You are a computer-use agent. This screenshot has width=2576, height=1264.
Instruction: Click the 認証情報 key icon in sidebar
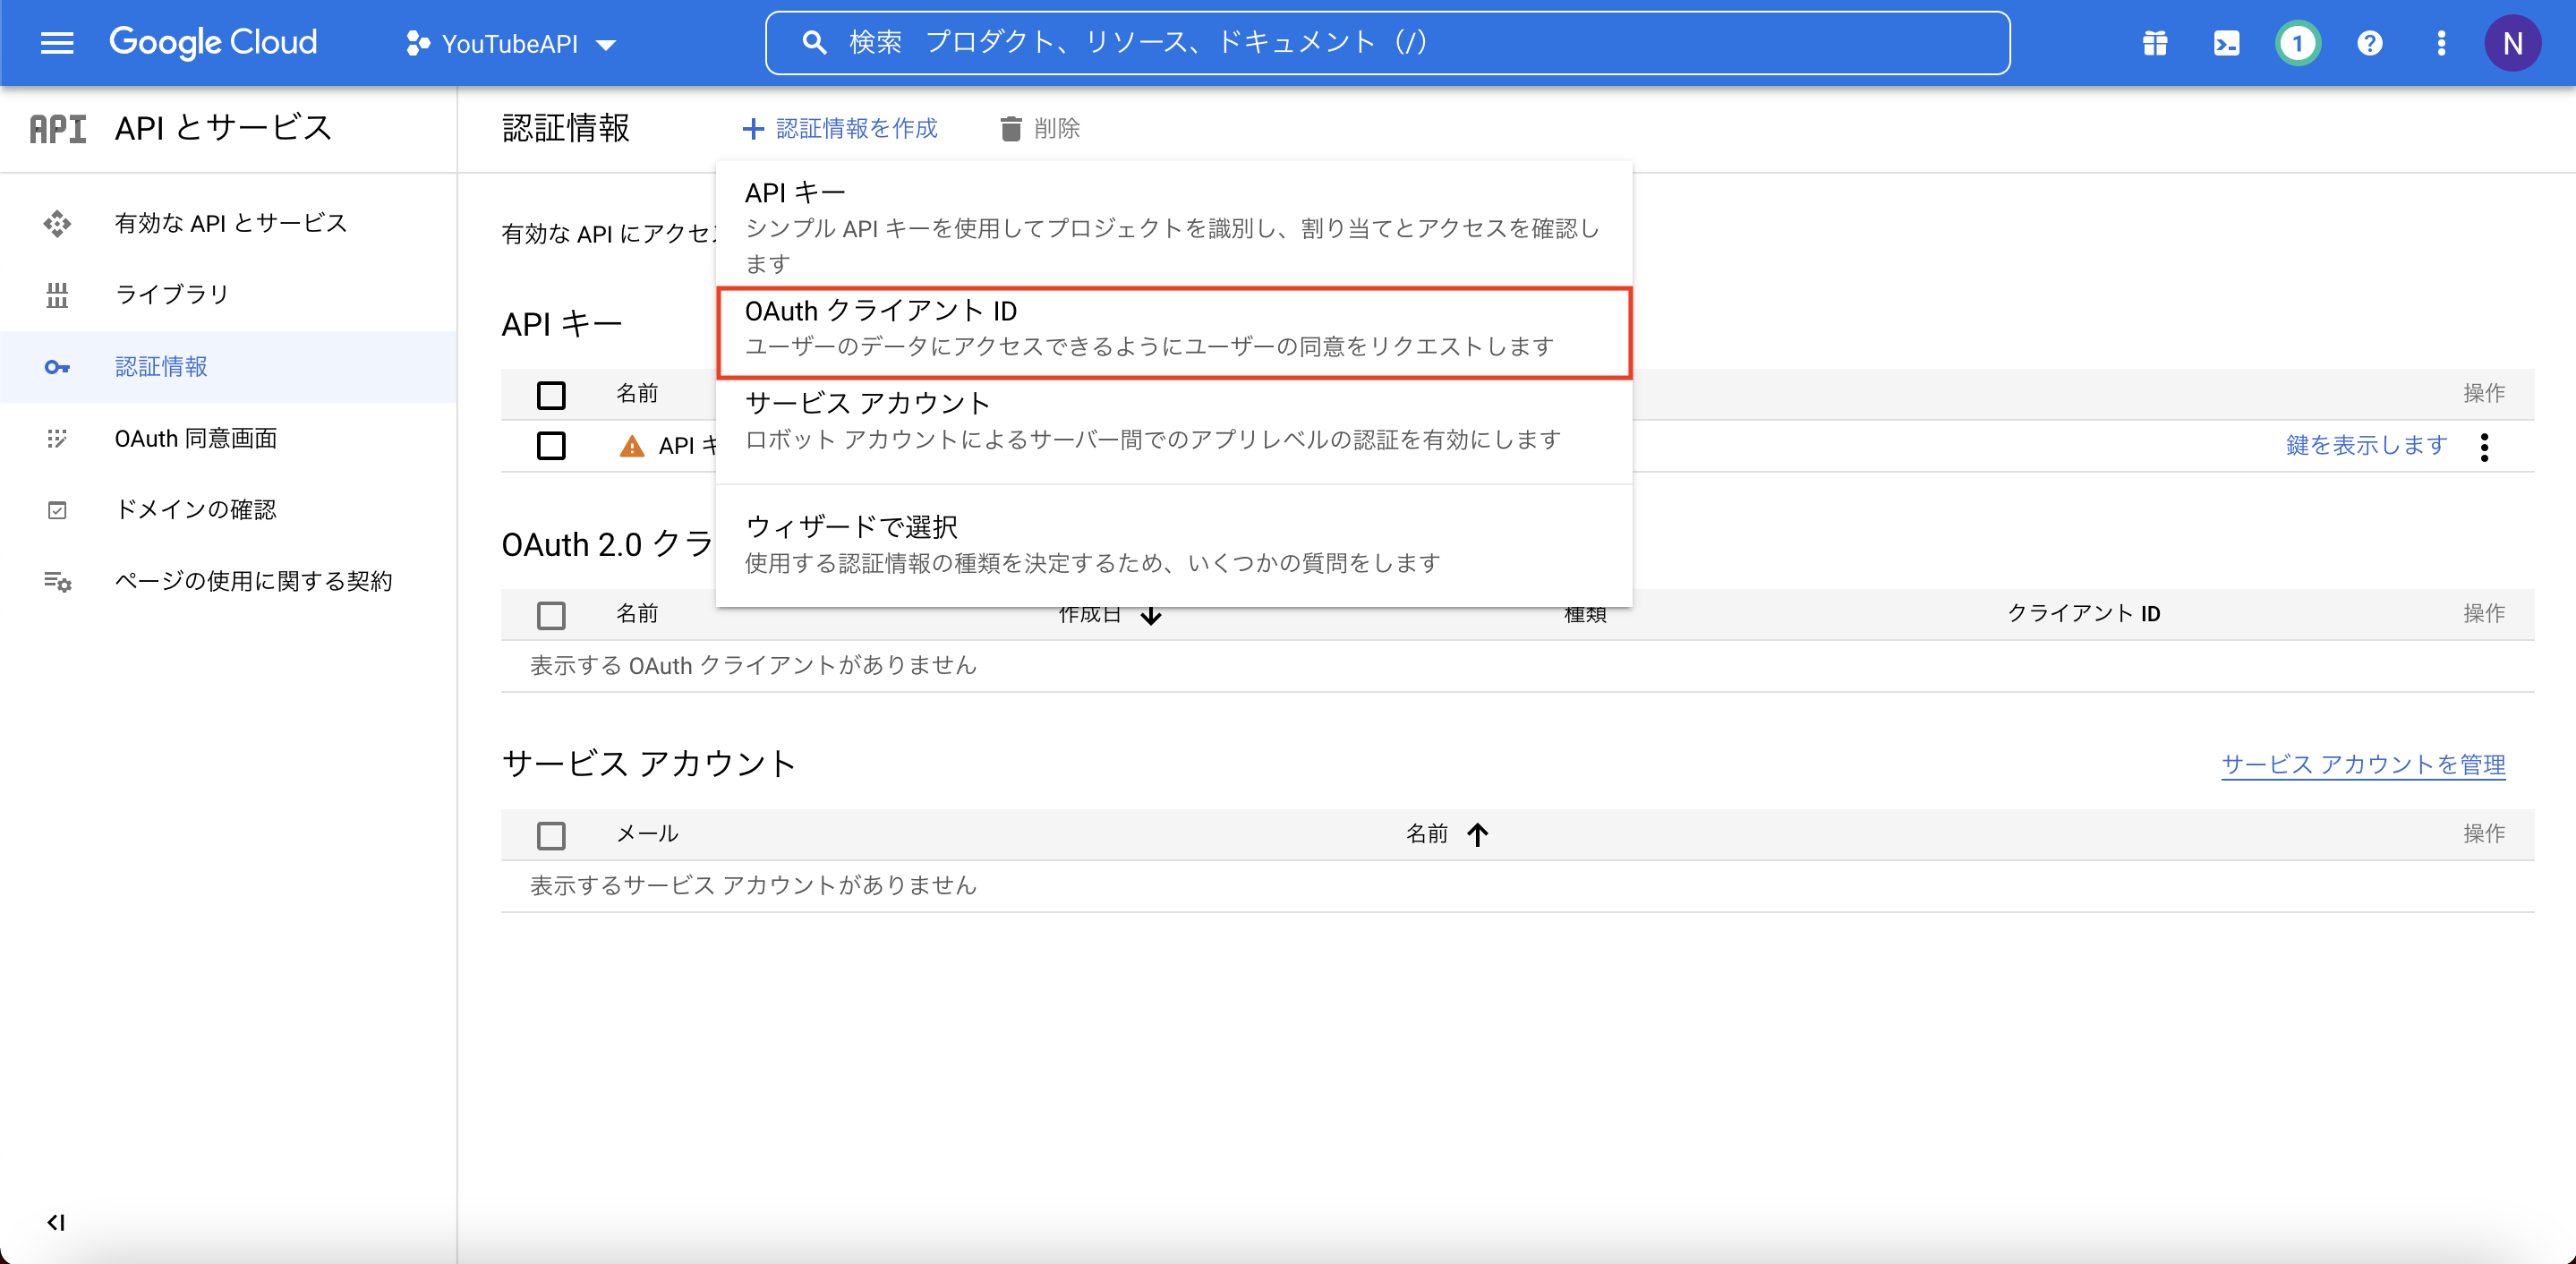tap(57, 367)
